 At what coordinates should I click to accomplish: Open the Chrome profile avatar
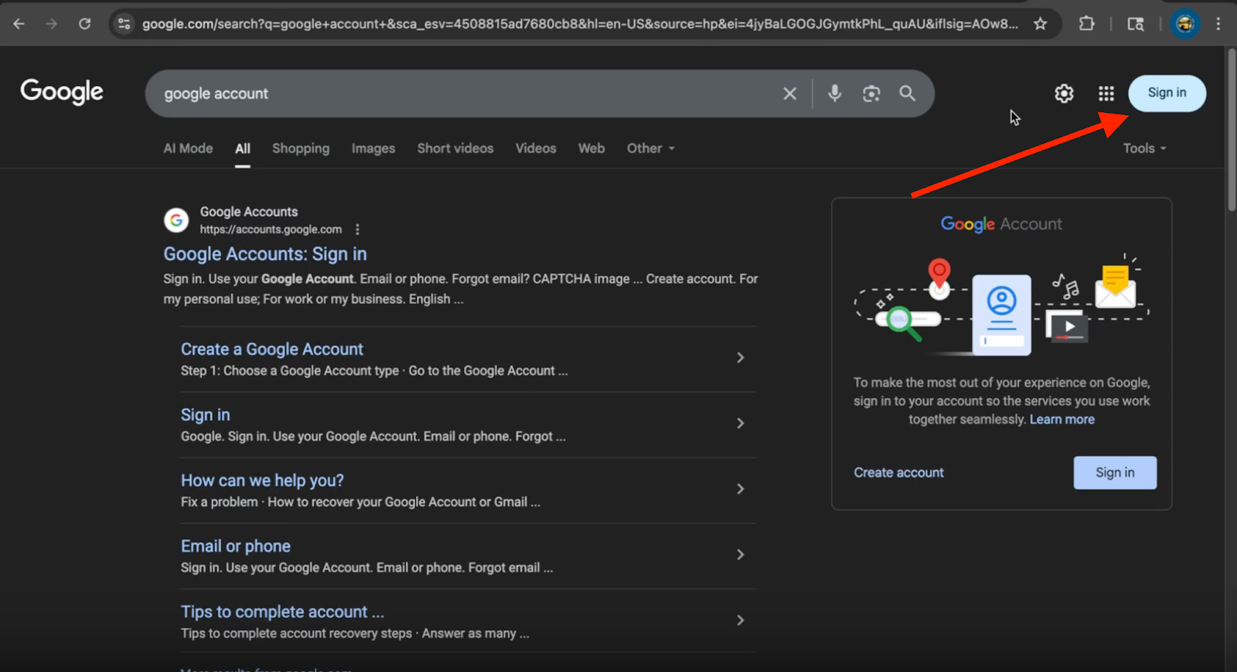pos(1184,24)
